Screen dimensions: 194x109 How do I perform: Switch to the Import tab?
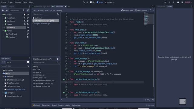12,7
